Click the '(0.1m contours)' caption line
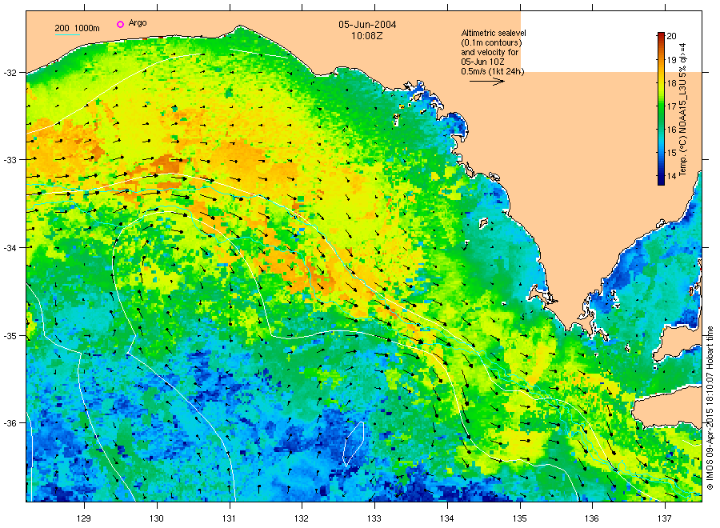 (491, 42)
